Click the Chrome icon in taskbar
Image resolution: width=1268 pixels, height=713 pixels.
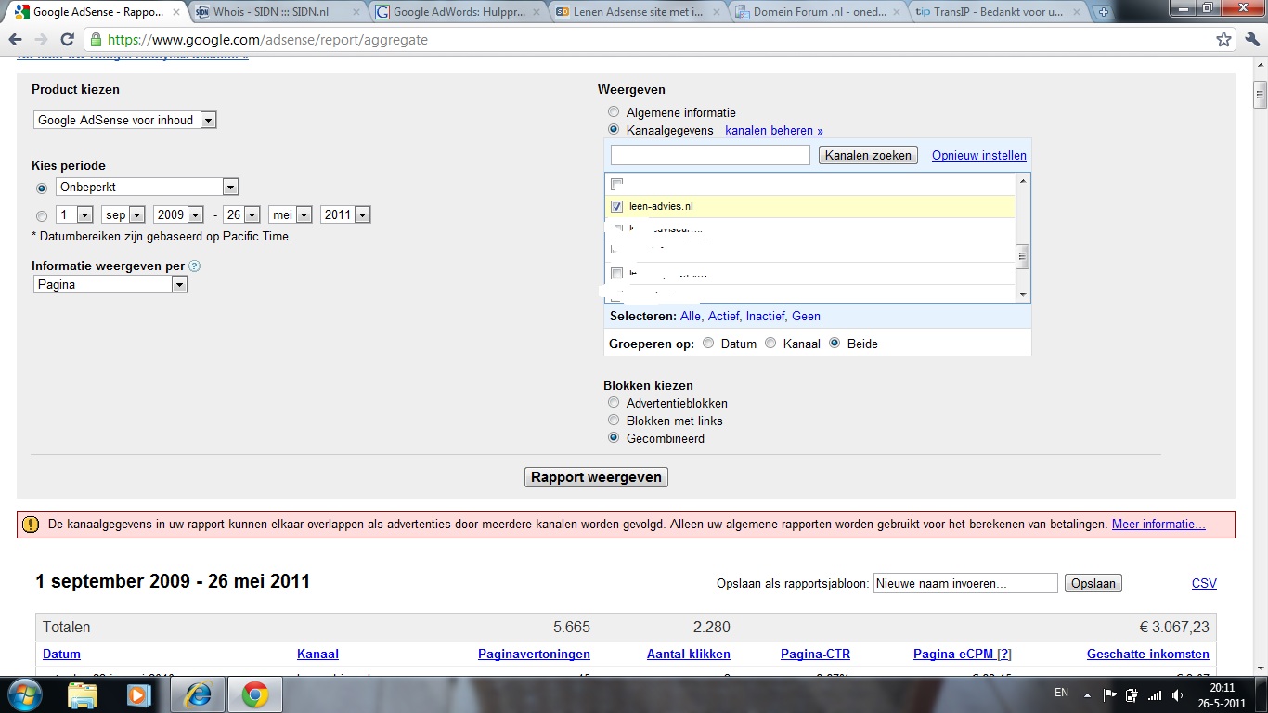(x=255, y=694)
